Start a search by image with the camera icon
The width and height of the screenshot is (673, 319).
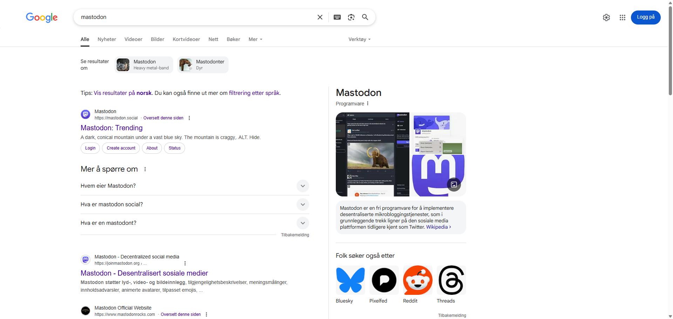[351, 17]
